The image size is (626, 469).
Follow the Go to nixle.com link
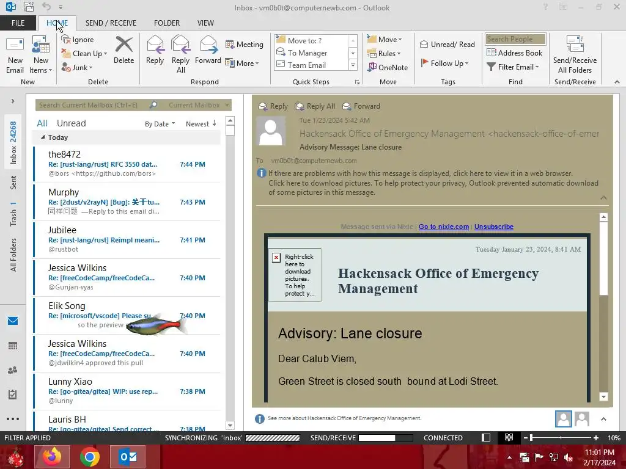[444, 227]
